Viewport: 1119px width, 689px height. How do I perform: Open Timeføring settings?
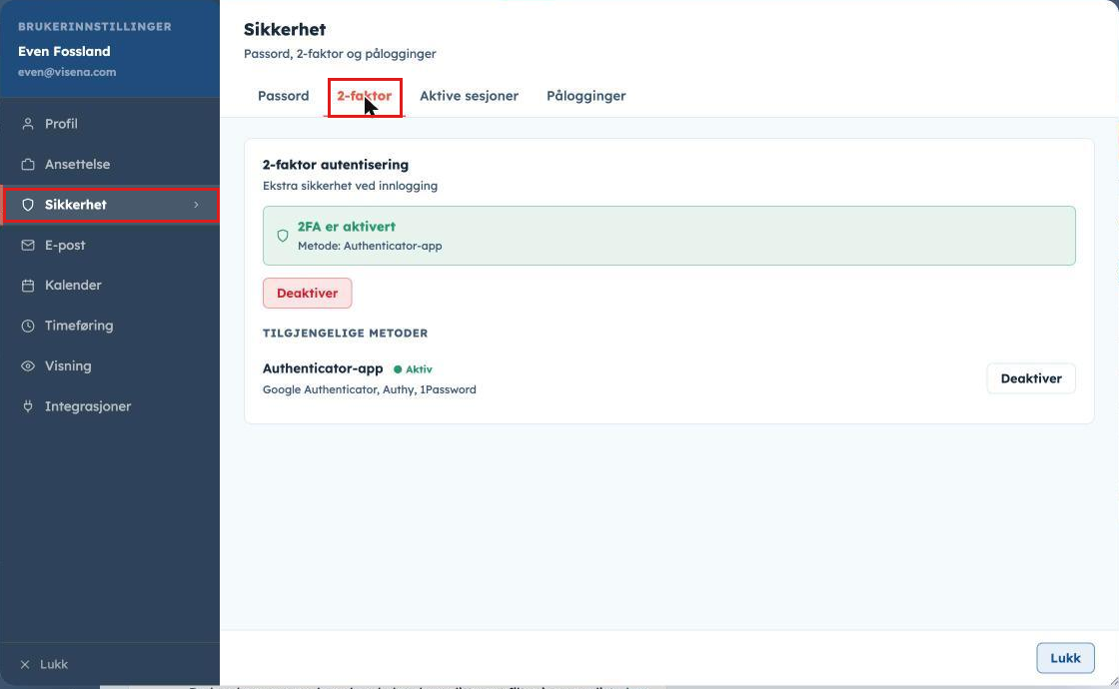click(110, 326)
